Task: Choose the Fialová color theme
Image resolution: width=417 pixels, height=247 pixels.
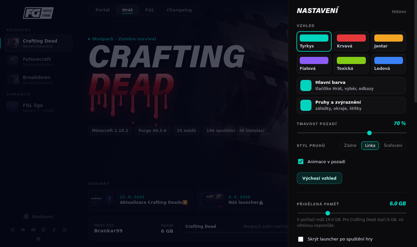Action: point(314,64)
